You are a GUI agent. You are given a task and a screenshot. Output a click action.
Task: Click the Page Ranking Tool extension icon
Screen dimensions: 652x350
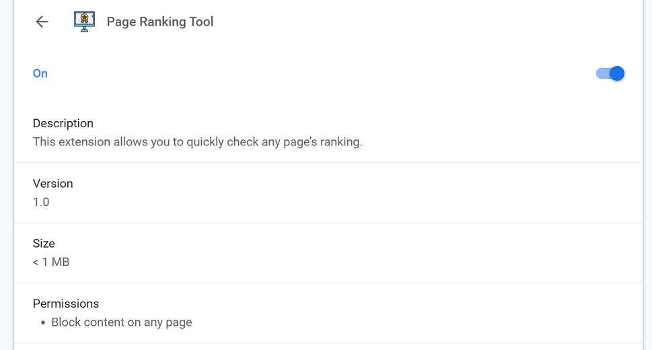pos(84,22)
